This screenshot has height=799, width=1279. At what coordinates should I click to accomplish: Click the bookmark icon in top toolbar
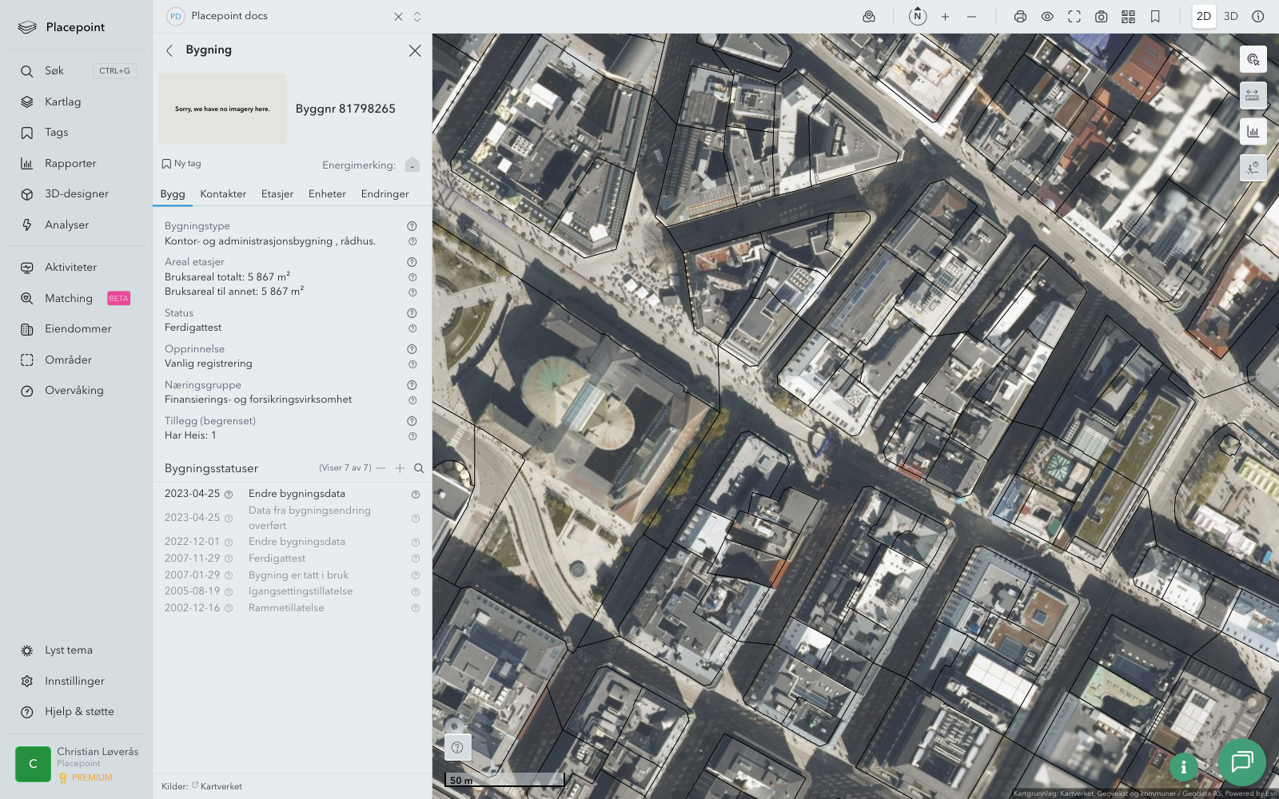(x=1155, y=17)
